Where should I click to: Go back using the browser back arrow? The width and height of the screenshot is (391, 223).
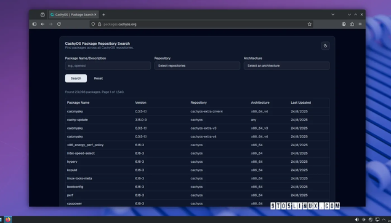pos(42,24)
